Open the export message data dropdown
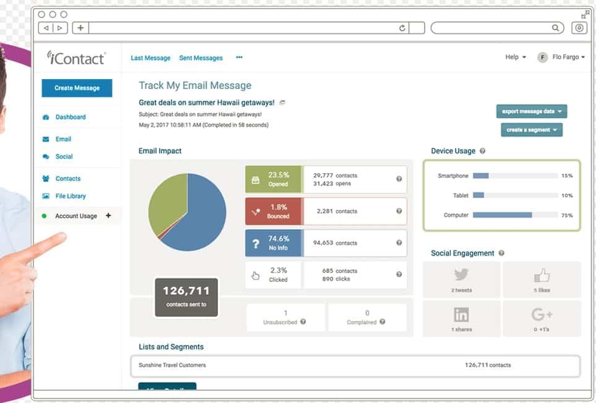 [531, 111]
